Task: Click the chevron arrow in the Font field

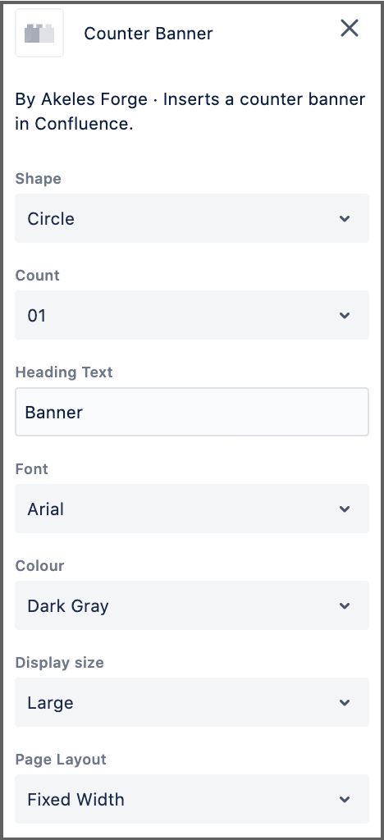Action: pyautogui.click(x=345, y=509)
